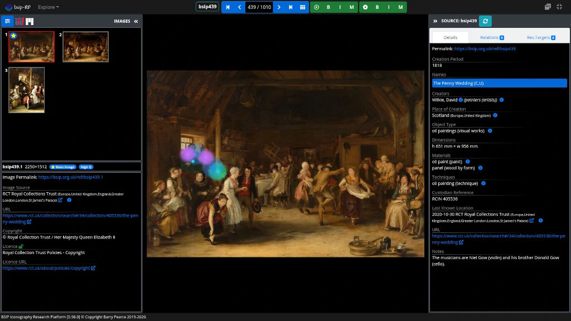Go to the next record
Viewport: 571px width, 321px height.
pos(279,7)
